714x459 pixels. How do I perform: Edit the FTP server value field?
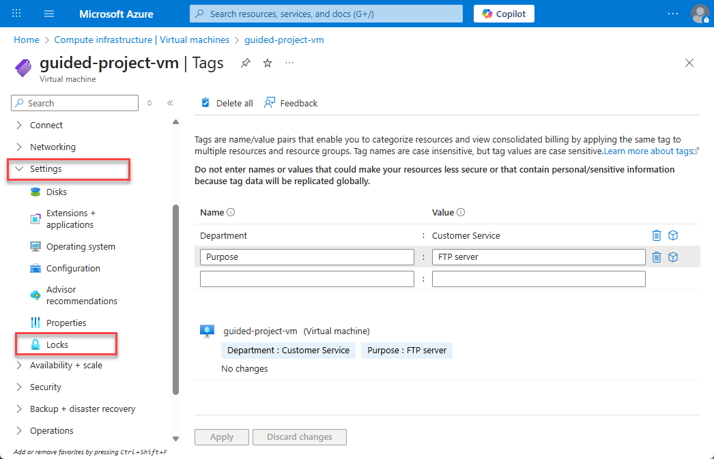[539, 257]
